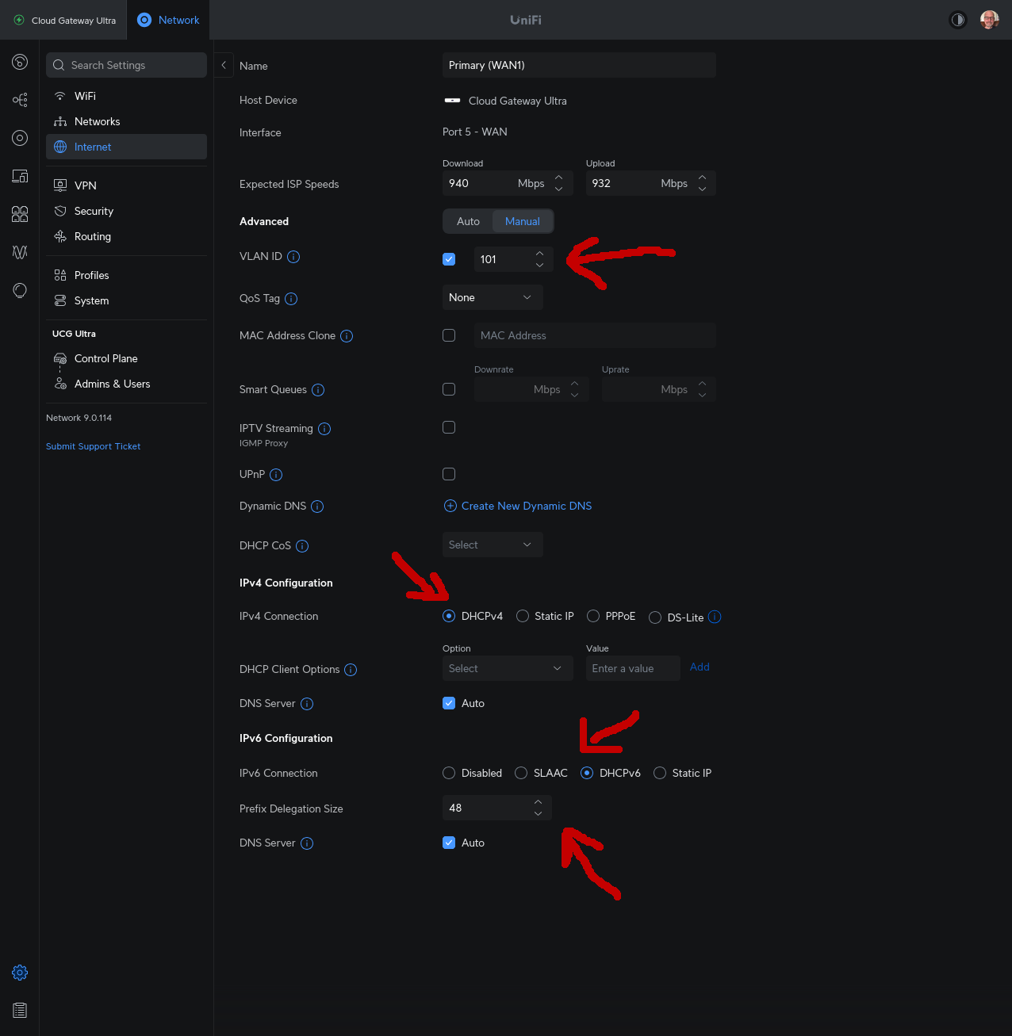Uncheck the IPv4 DNS Server Auto checkbox

449,703
